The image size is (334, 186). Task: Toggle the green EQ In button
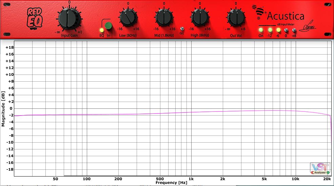tap(109, 26)
